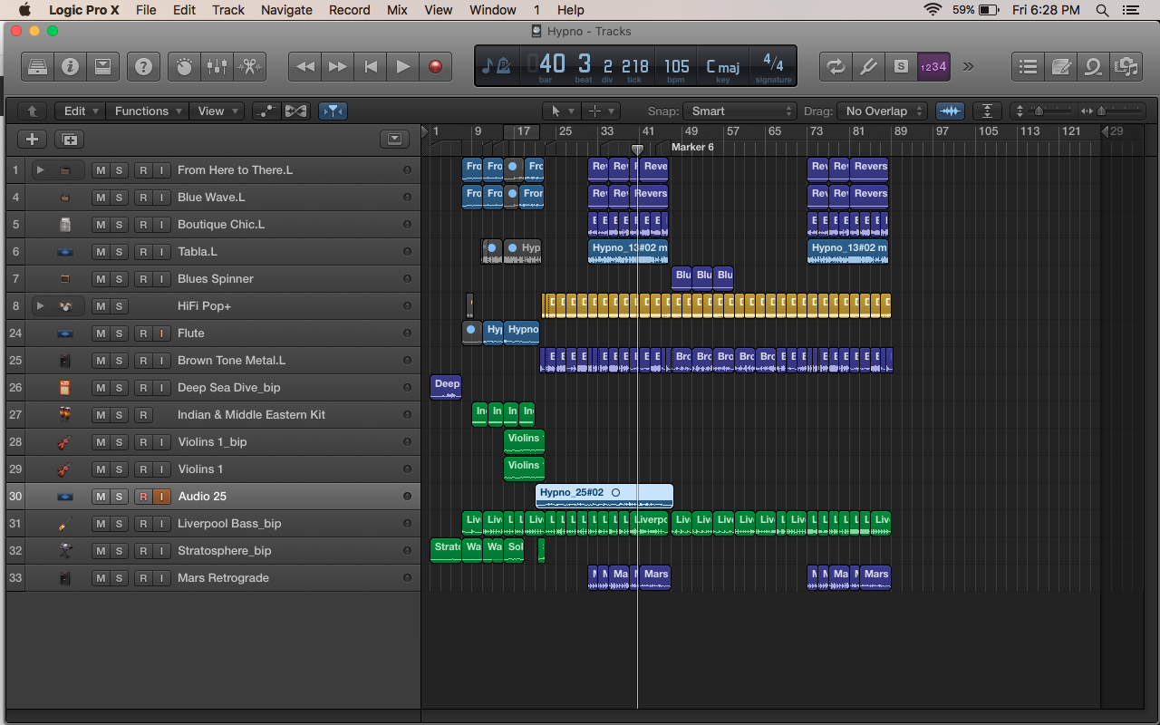Open the Navigate menu
Screen dimensions: 1160x725
coord(286,10)
